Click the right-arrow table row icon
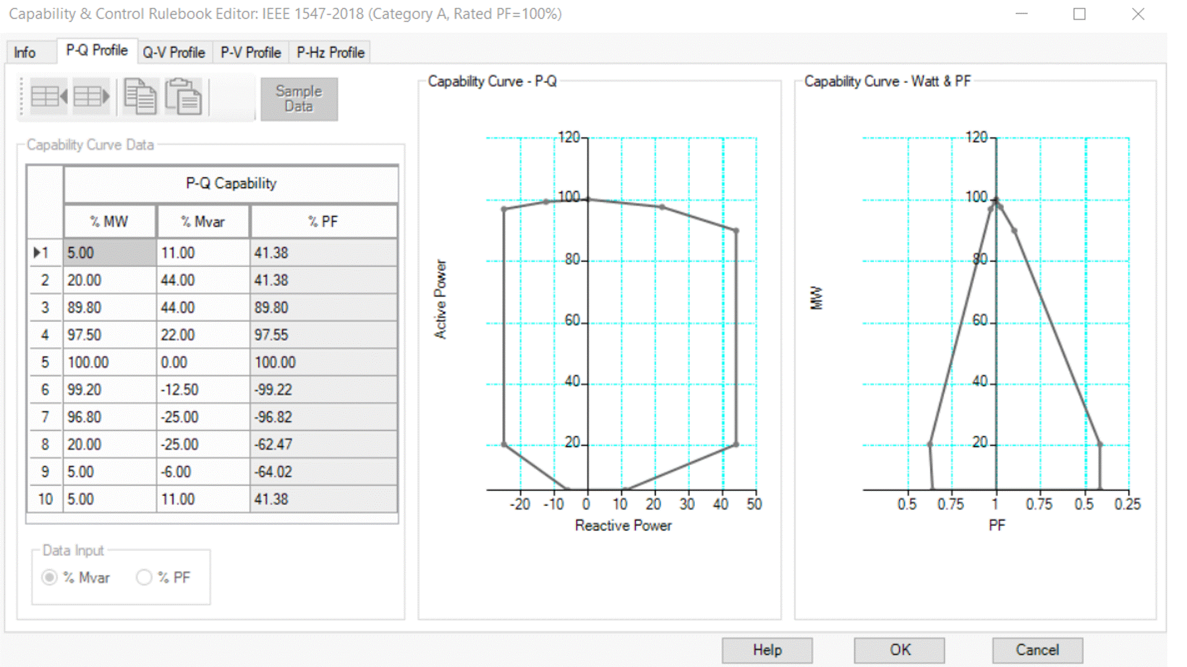1187x667 pixels. [x=91, y=97]
